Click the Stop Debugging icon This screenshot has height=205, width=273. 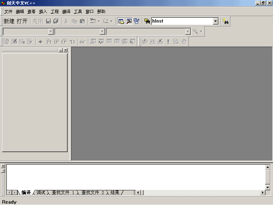[14, 42]
